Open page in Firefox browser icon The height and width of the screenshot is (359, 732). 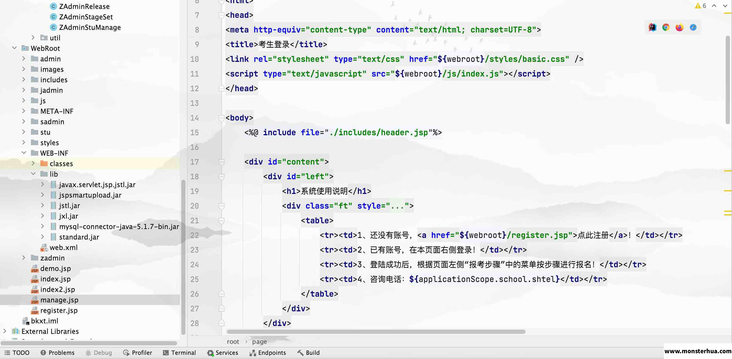tap(679, 27)
